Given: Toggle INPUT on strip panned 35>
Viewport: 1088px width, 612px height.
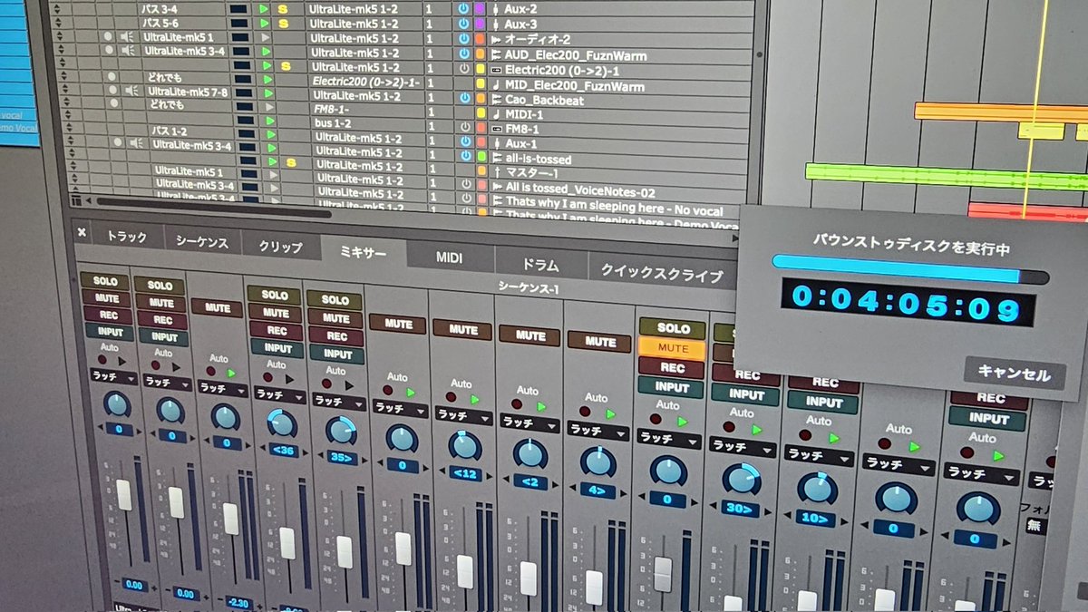Looking at the screenshot, I should [x=337, y=355].
